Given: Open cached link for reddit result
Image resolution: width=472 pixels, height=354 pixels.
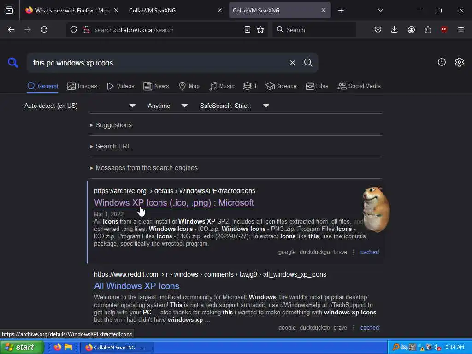Looking at the screenshot, I should click(370, 328).
